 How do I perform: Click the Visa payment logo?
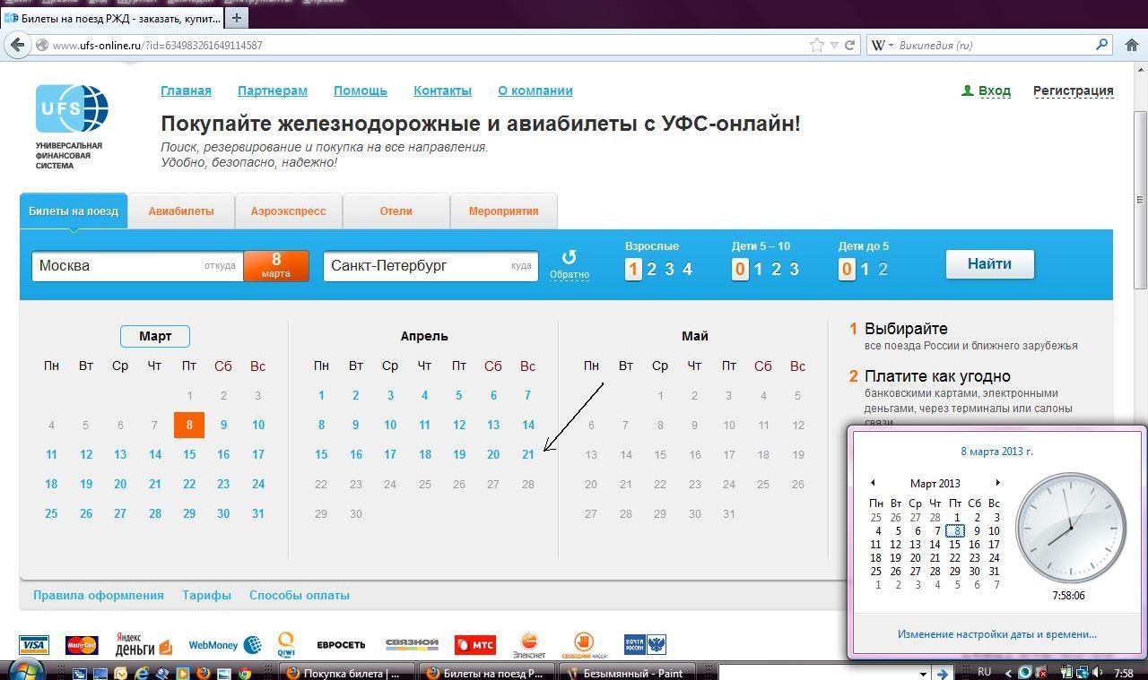[x=34, y=645]
